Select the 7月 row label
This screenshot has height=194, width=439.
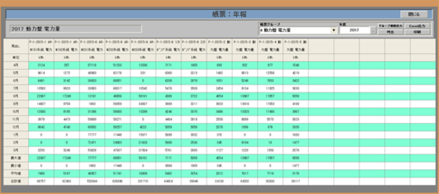coord(16,89)
